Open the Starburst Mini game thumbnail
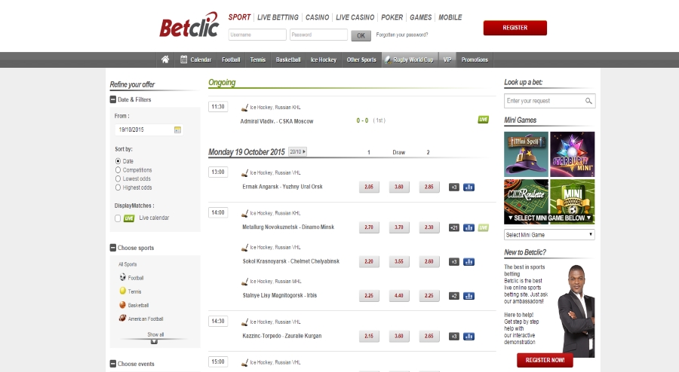679x372 pixels. click(572, 154)
